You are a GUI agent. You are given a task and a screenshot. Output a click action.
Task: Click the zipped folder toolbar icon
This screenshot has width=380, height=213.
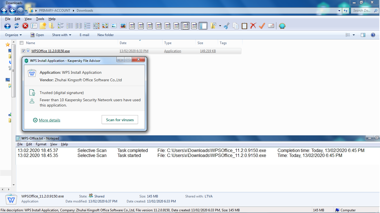(x=52, y=26)
